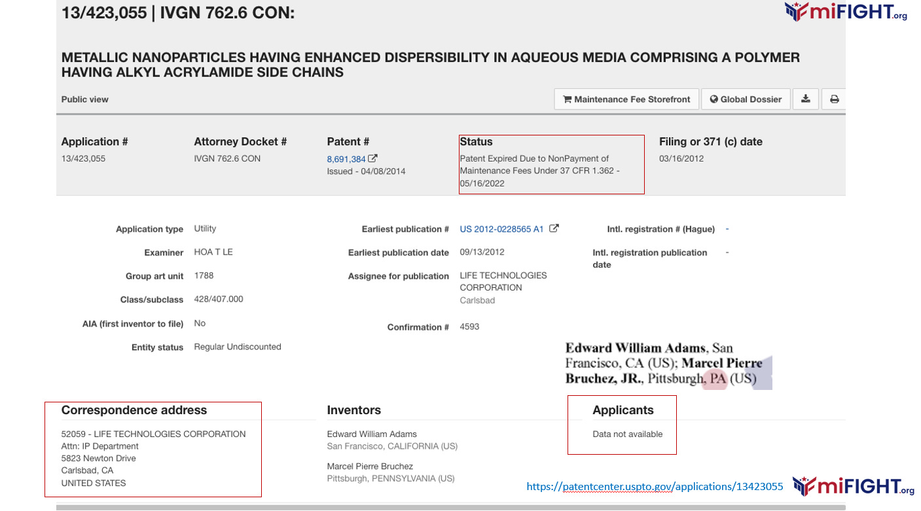
Task: Click 'Data not available' under Applicants
Action: tap(628, 434)
